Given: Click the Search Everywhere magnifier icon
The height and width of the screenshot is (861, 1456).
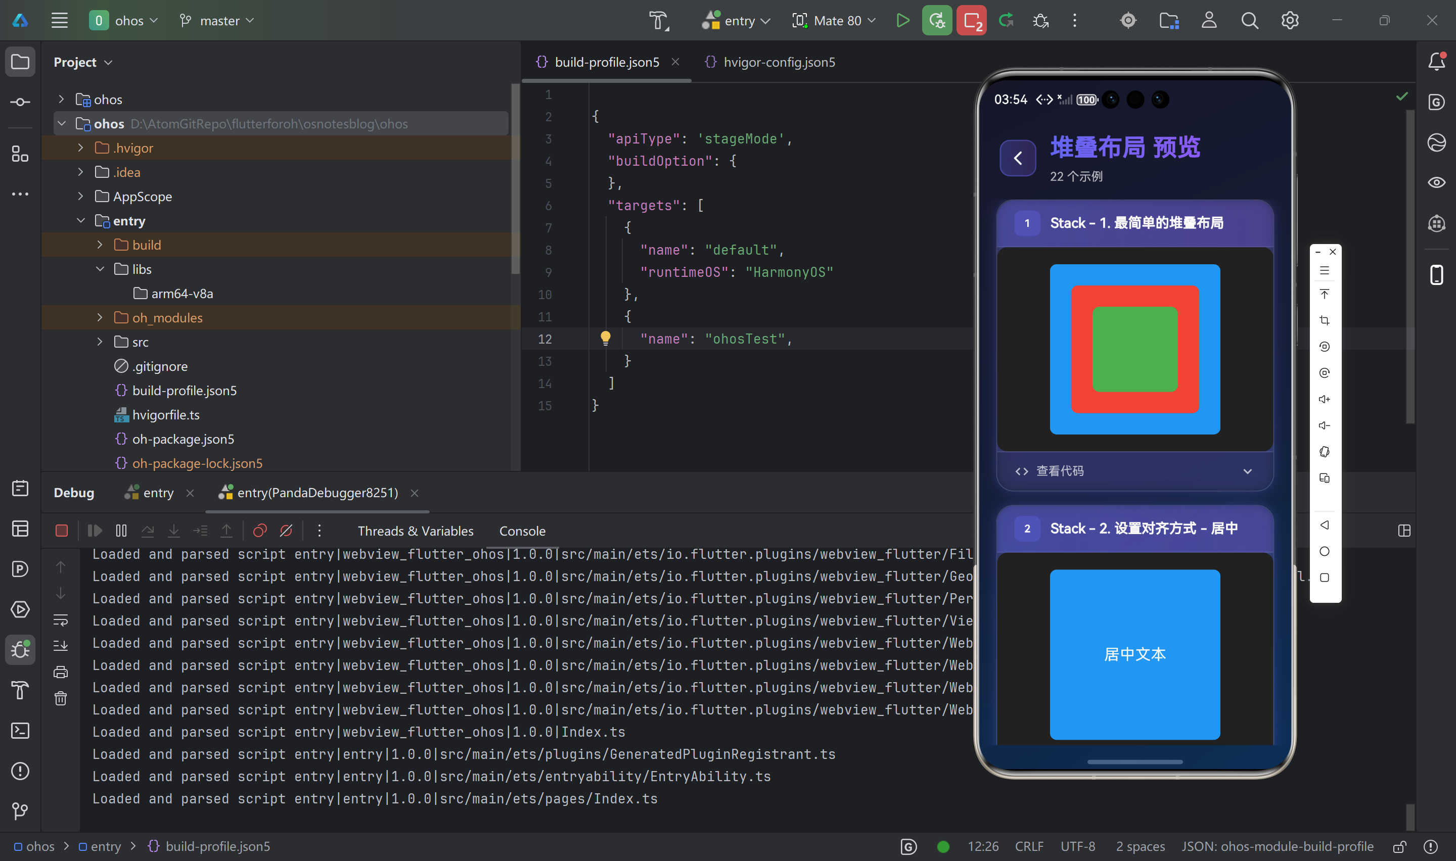Looking at the screenshot, I should [1249, 21].
